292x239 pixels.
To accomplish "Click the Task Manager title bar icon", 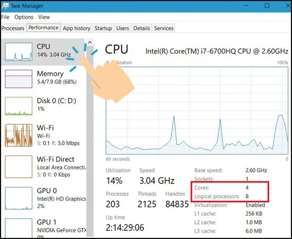I will click(x=5, y=6).
